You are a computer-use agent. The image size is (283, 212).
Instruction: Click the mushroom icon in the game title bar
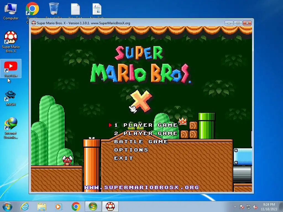[33, 23]
